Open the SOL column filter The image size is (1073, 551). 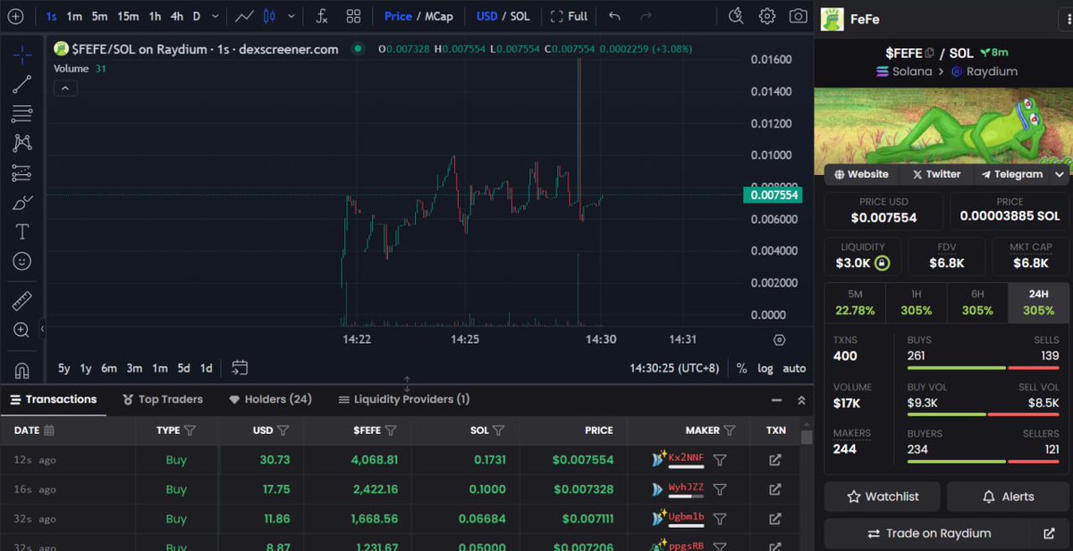(498, 430)
